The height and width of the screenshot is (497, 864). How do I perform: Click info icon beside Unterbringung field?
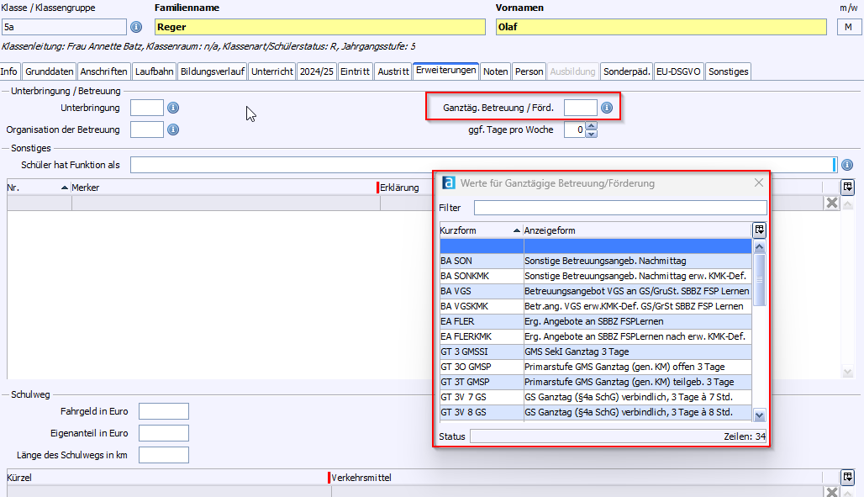click(x=173, y=108)
